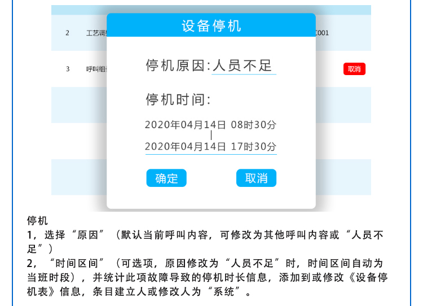423x306 pixels.
Task: Click the 08时30分 start time value
Action: [253, 125]
